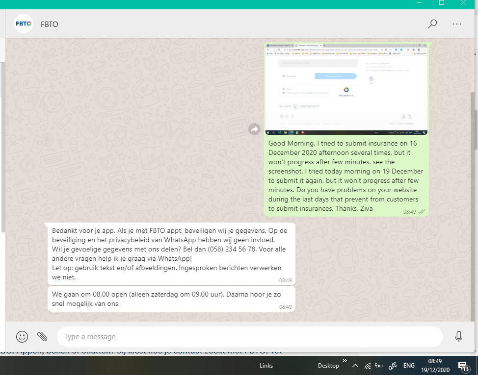478x375 pixels.
Task: Open search with the magnifier icon
Action: [x=432, y=24]
